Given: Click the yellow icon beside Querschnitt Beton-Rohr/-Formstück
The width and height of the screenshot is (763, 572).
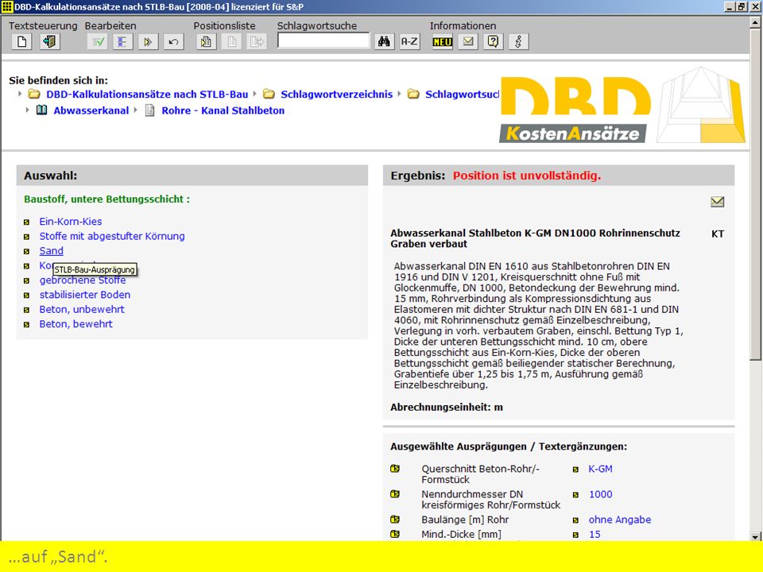Looking at the screenshot, I should 395,469.
